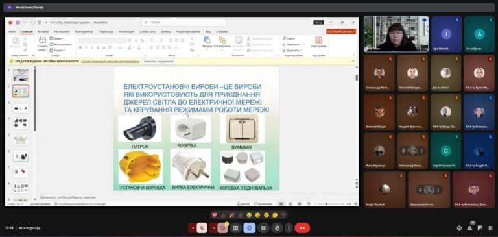The width and height of the screenshot is (498, 237).
Task: Select slide 1 thumbnail
Action: (21, 75)
